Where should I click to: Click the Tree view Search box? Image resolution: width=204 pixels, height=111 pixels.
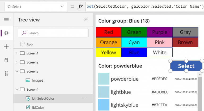53,33
